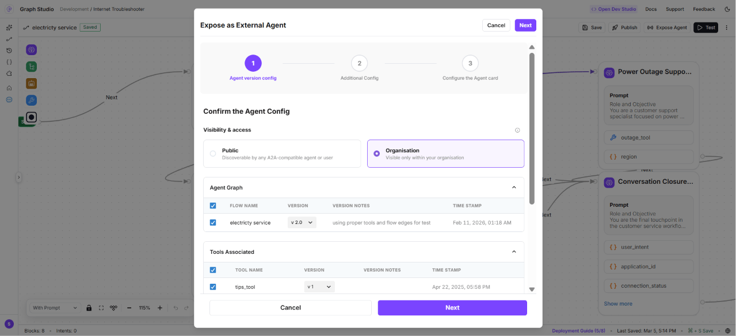Image resolution: width=736 pixels, height=336 pixels.
Task: Open the Support menu item
Action: (675, 9)
